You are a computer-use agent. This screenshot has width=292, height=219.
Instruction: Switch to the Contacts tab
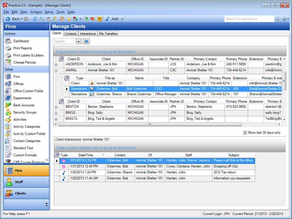[70, 34]
